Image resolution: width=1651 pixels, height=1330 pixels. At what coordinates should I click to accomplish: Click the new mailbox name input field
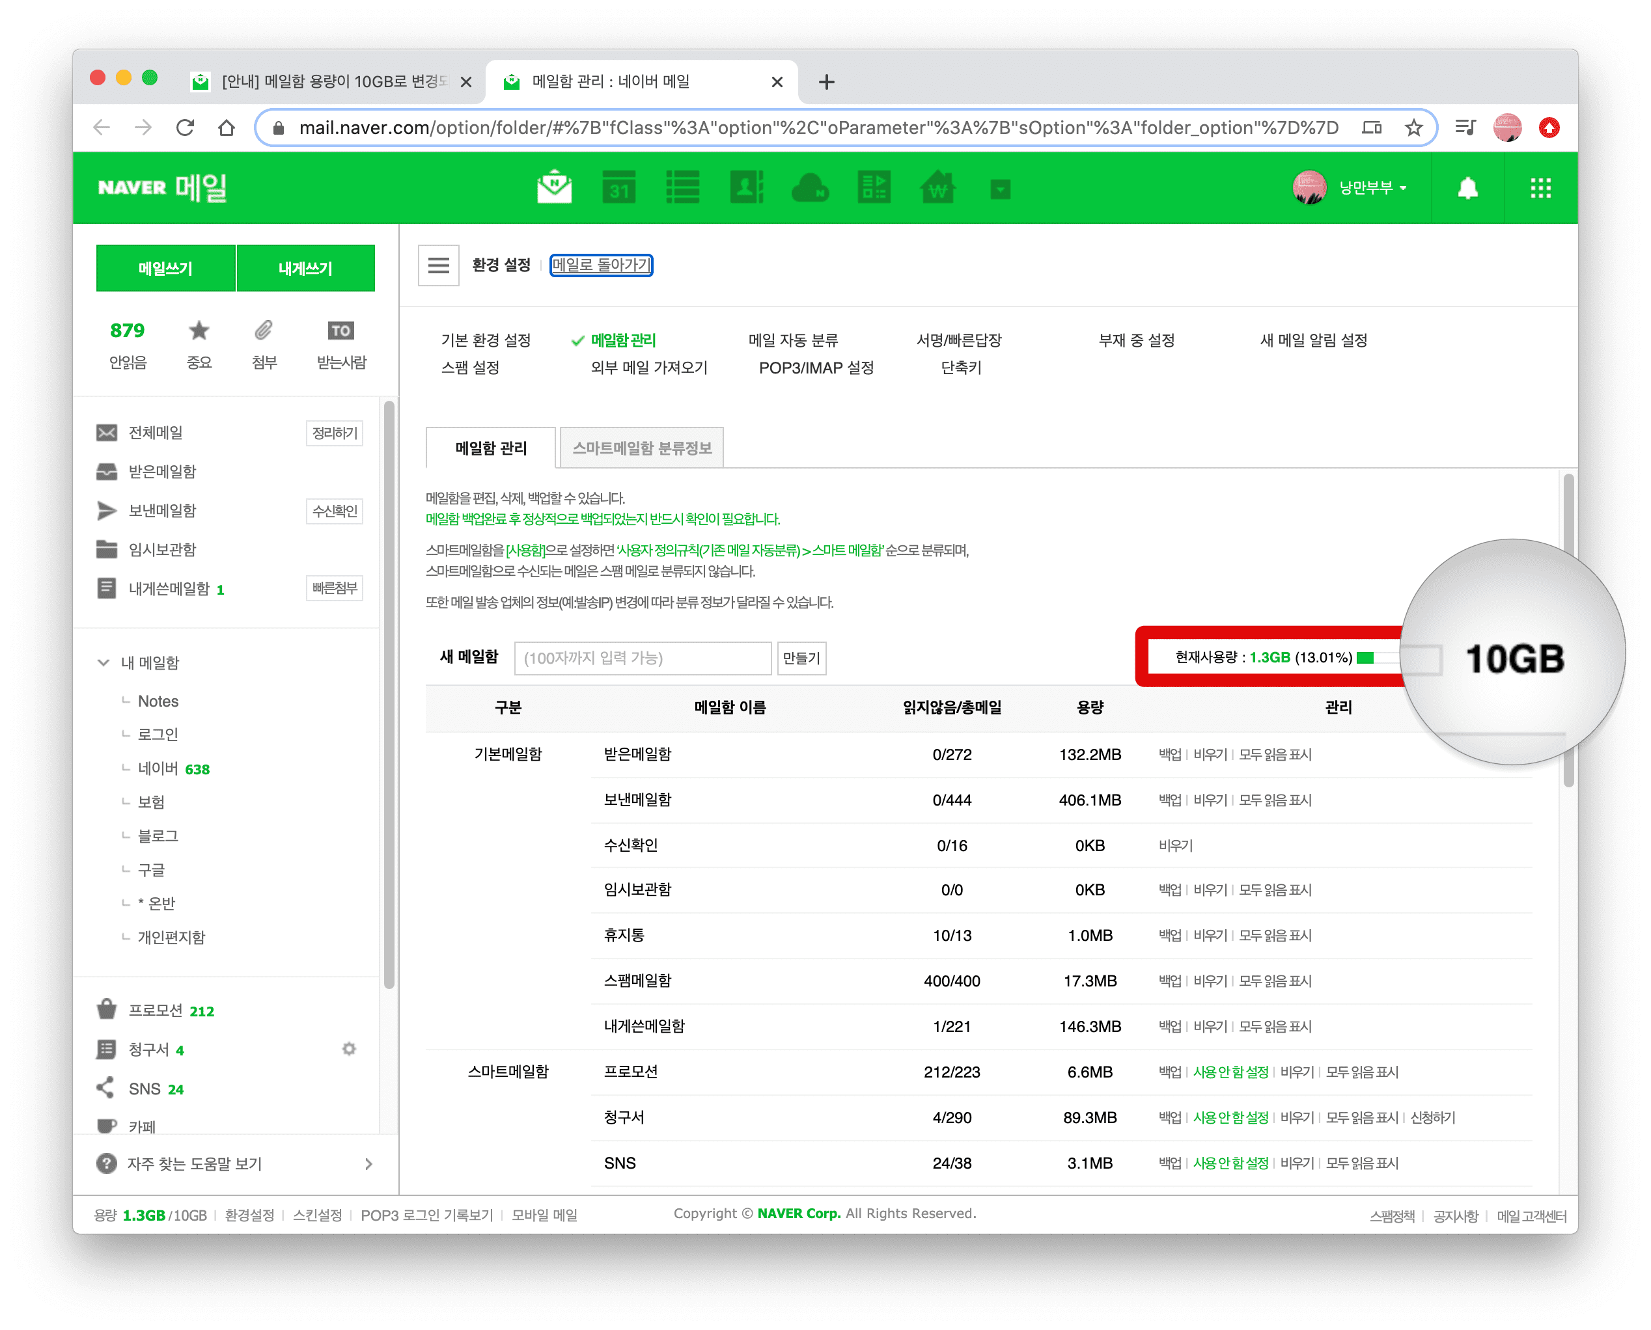(643, 658)
